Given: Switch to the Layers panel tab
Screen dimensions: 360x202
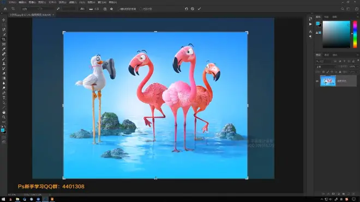Looking at the screenshot, I should click(318, 55).
